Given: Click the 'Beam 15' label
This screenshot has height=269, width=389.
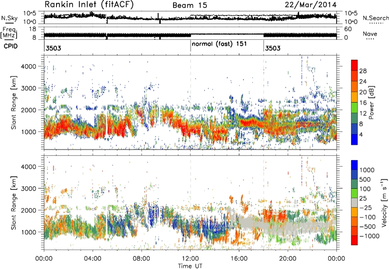Looking at the screenshot, I should [190, 5].
